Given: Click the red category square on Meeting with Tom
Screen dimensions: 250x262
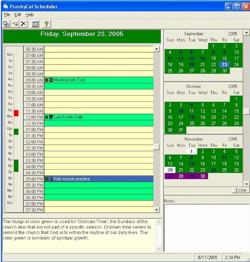Looking at the screenshot, I should (47, 80).
